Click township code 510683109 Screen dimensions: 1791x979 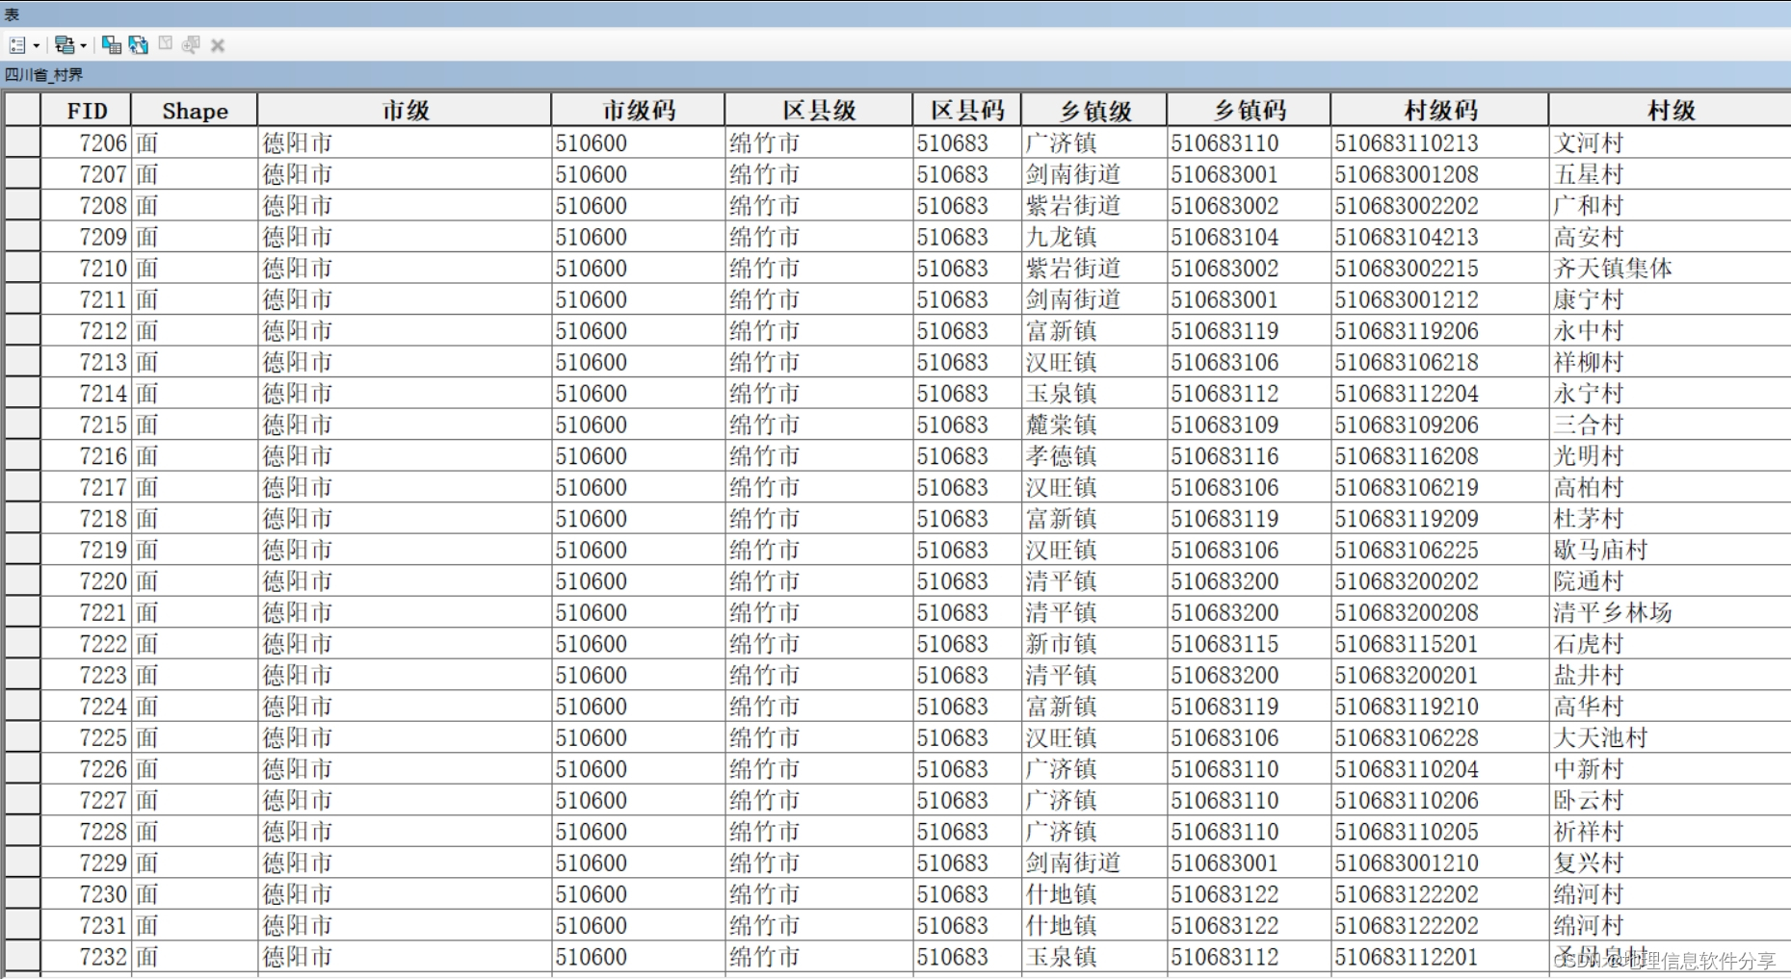[x=1225, y=425]
